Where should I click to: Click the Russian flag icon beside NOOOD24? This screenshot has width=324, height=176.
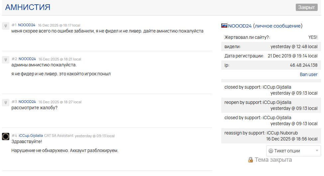(224, 26)
